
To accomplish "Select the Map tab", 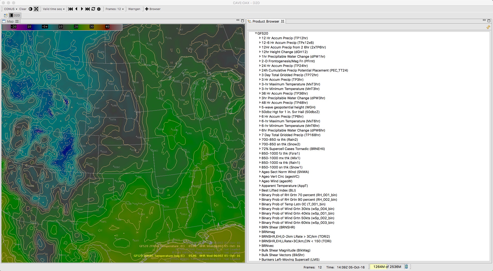I will [x=10, y=21].
